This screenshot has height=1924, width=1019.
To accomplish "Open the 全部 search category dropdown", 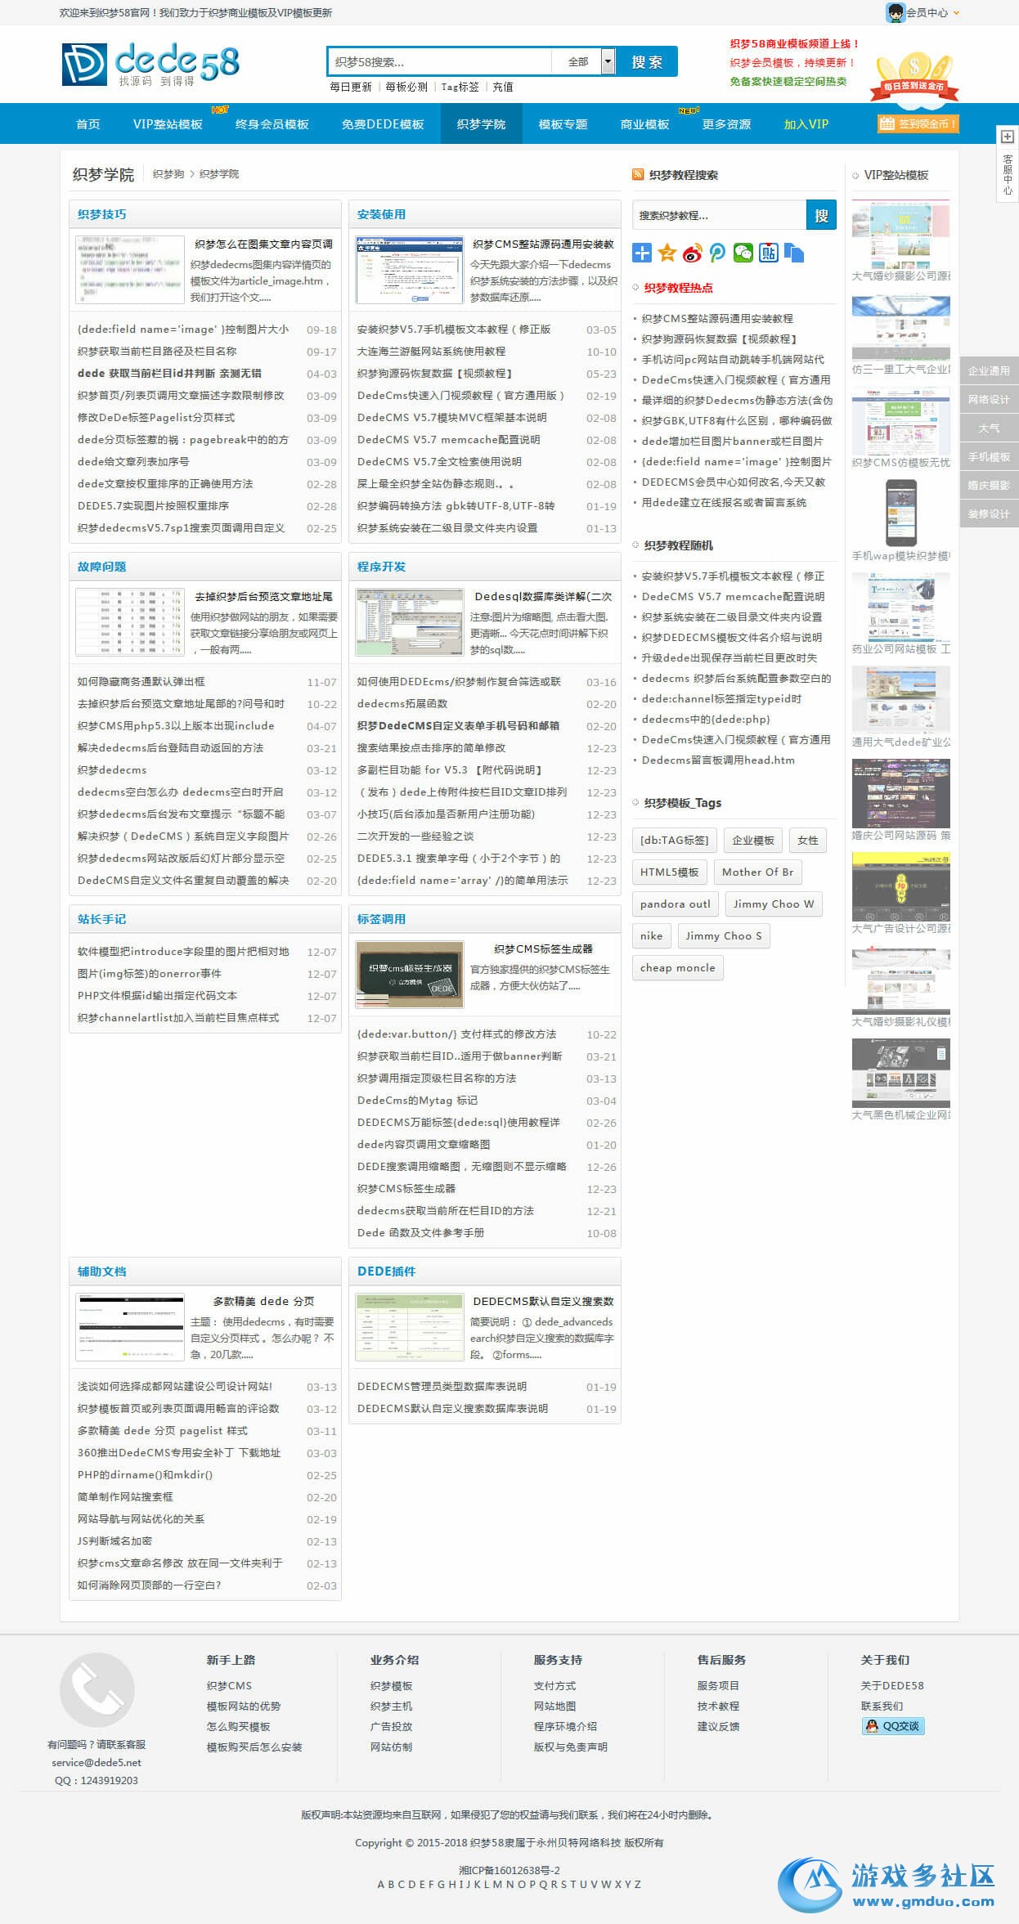I will coord(608,62).
